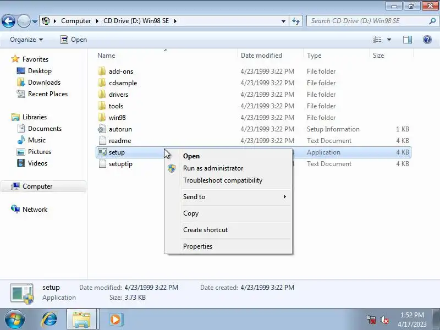Open the address bar history dropdown
The width and height of the screenshot is (440, 330).
coord(283,21)
